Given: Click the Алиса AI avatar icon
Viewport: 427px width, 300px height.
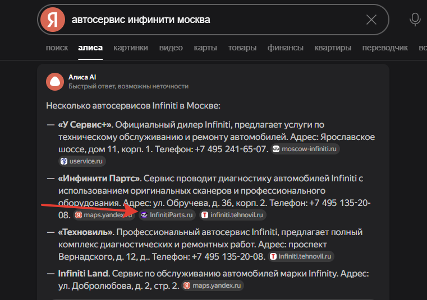Looking at the screenshot, I should tap(54, 82).
